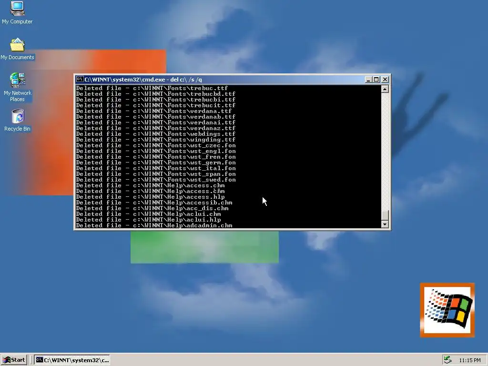Click the line for Help\aclui.hlp
This screenshot has width=488, height=366.
tap(148, 220)
